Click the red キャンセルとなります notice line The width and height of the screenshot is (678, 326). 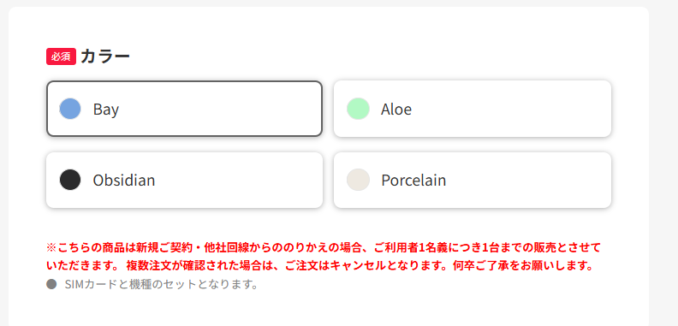[x=319, y=265]
